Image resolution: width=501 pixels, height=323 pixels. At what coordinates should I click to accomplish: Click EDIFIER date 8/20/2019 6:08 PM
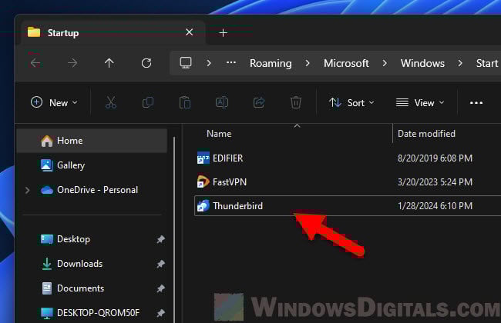[x=435, y=158]
